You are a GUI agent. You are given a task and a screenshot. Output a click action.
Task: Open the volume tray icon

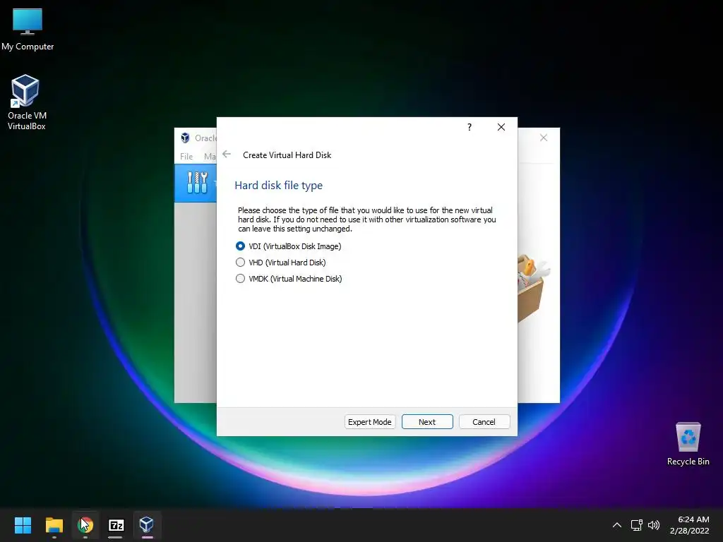click(x=654, y=525)
